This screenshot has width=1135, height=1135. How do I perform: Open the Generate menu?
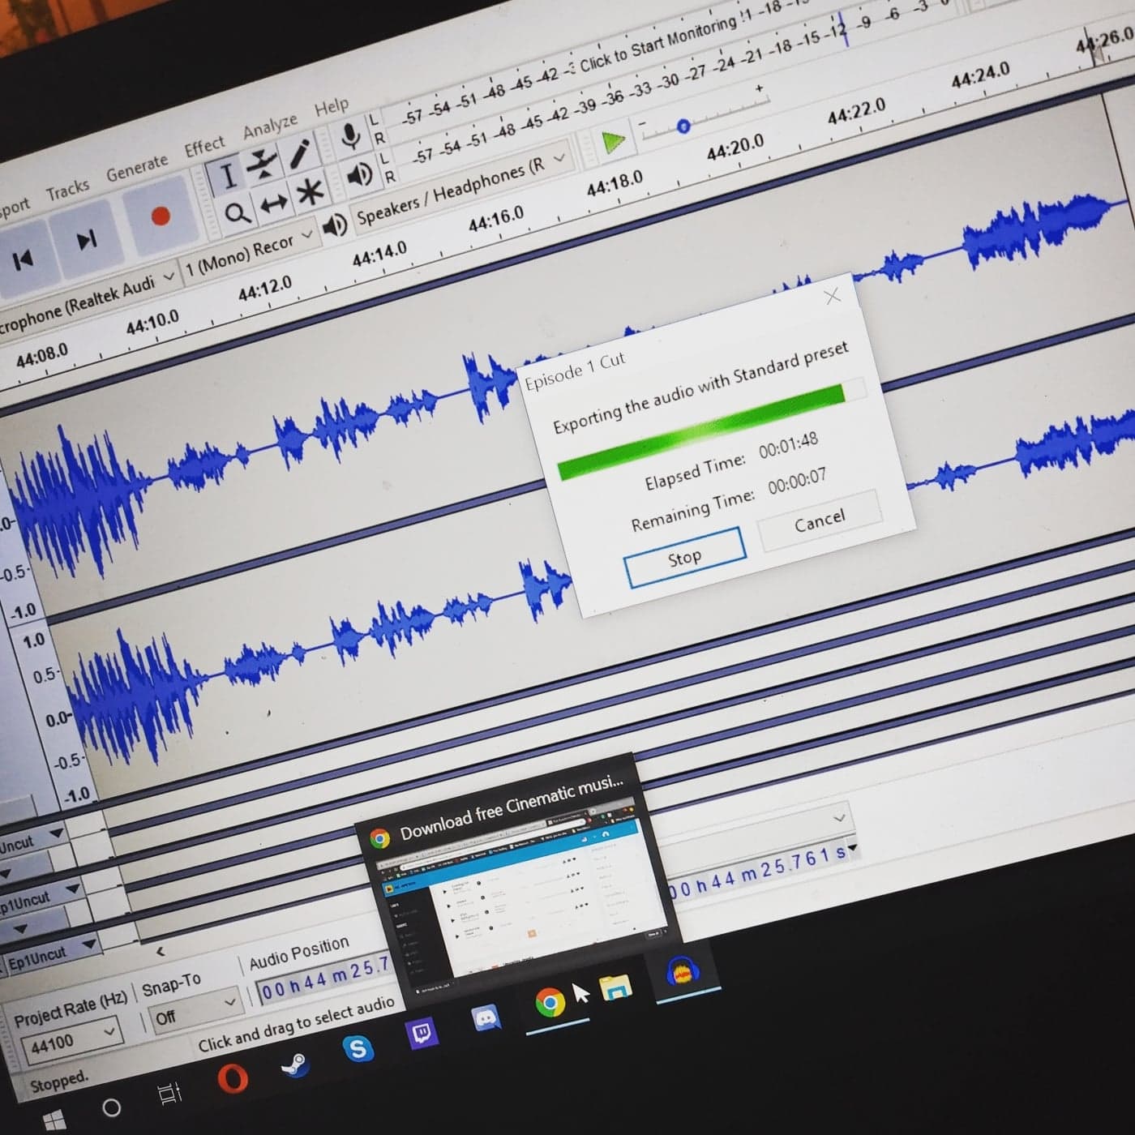(137, 168)
